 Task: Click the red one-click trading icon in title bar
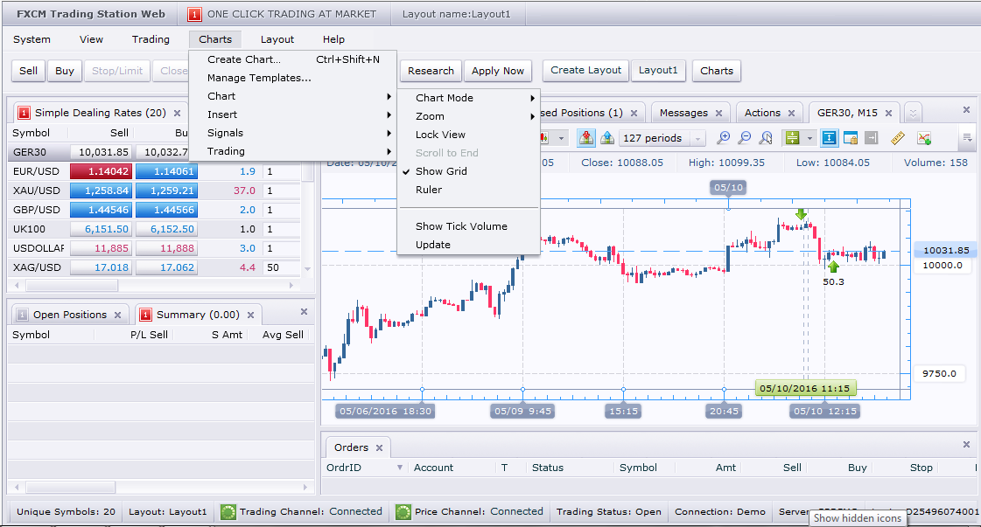(x=194, y=14)
